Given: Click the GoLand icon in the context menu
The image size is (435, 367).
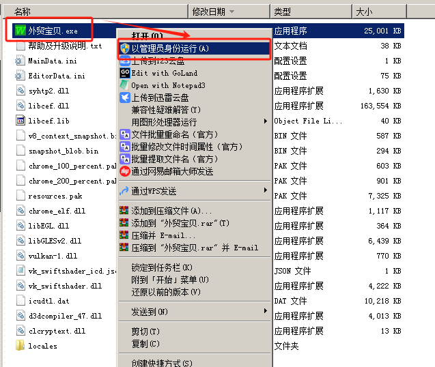Looking at the screenshot, I should 124,73.
